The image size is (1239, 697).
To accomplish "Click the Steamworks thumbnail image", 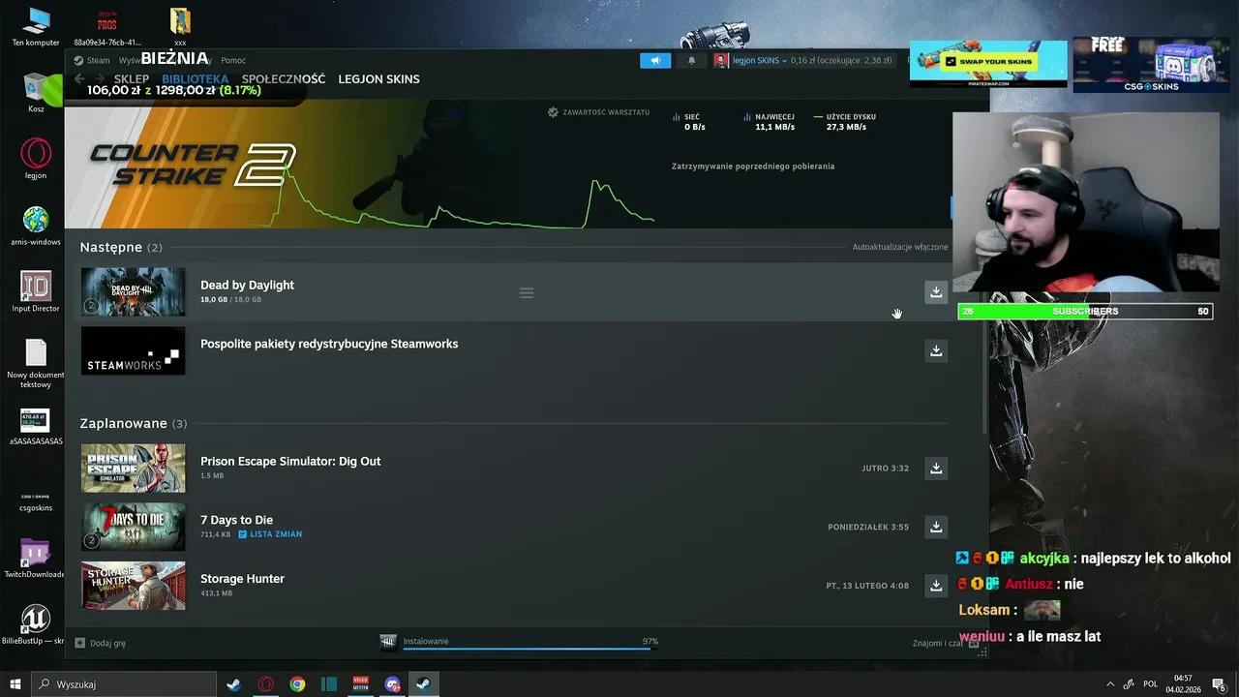I will coord(133,350).
